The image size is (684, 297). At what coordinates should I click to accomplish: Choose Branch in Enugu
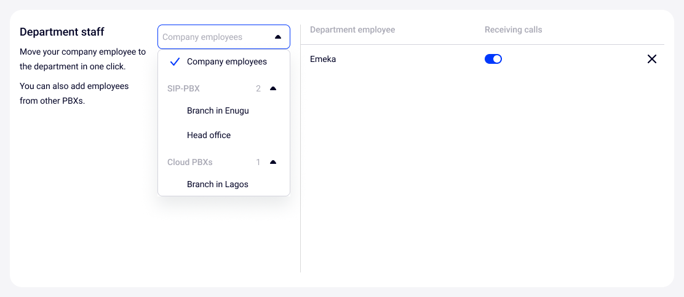(218, 110)
